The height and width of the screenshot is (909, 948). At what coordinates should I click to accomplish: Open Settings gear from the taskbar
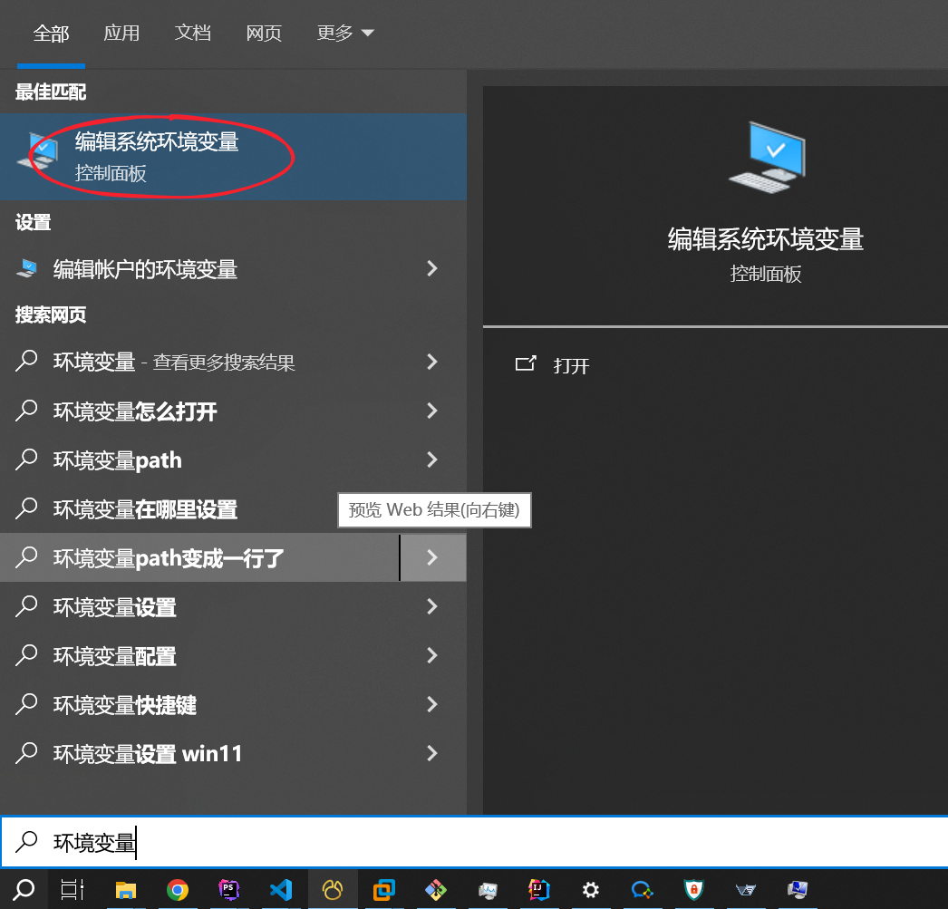(591, 890)
